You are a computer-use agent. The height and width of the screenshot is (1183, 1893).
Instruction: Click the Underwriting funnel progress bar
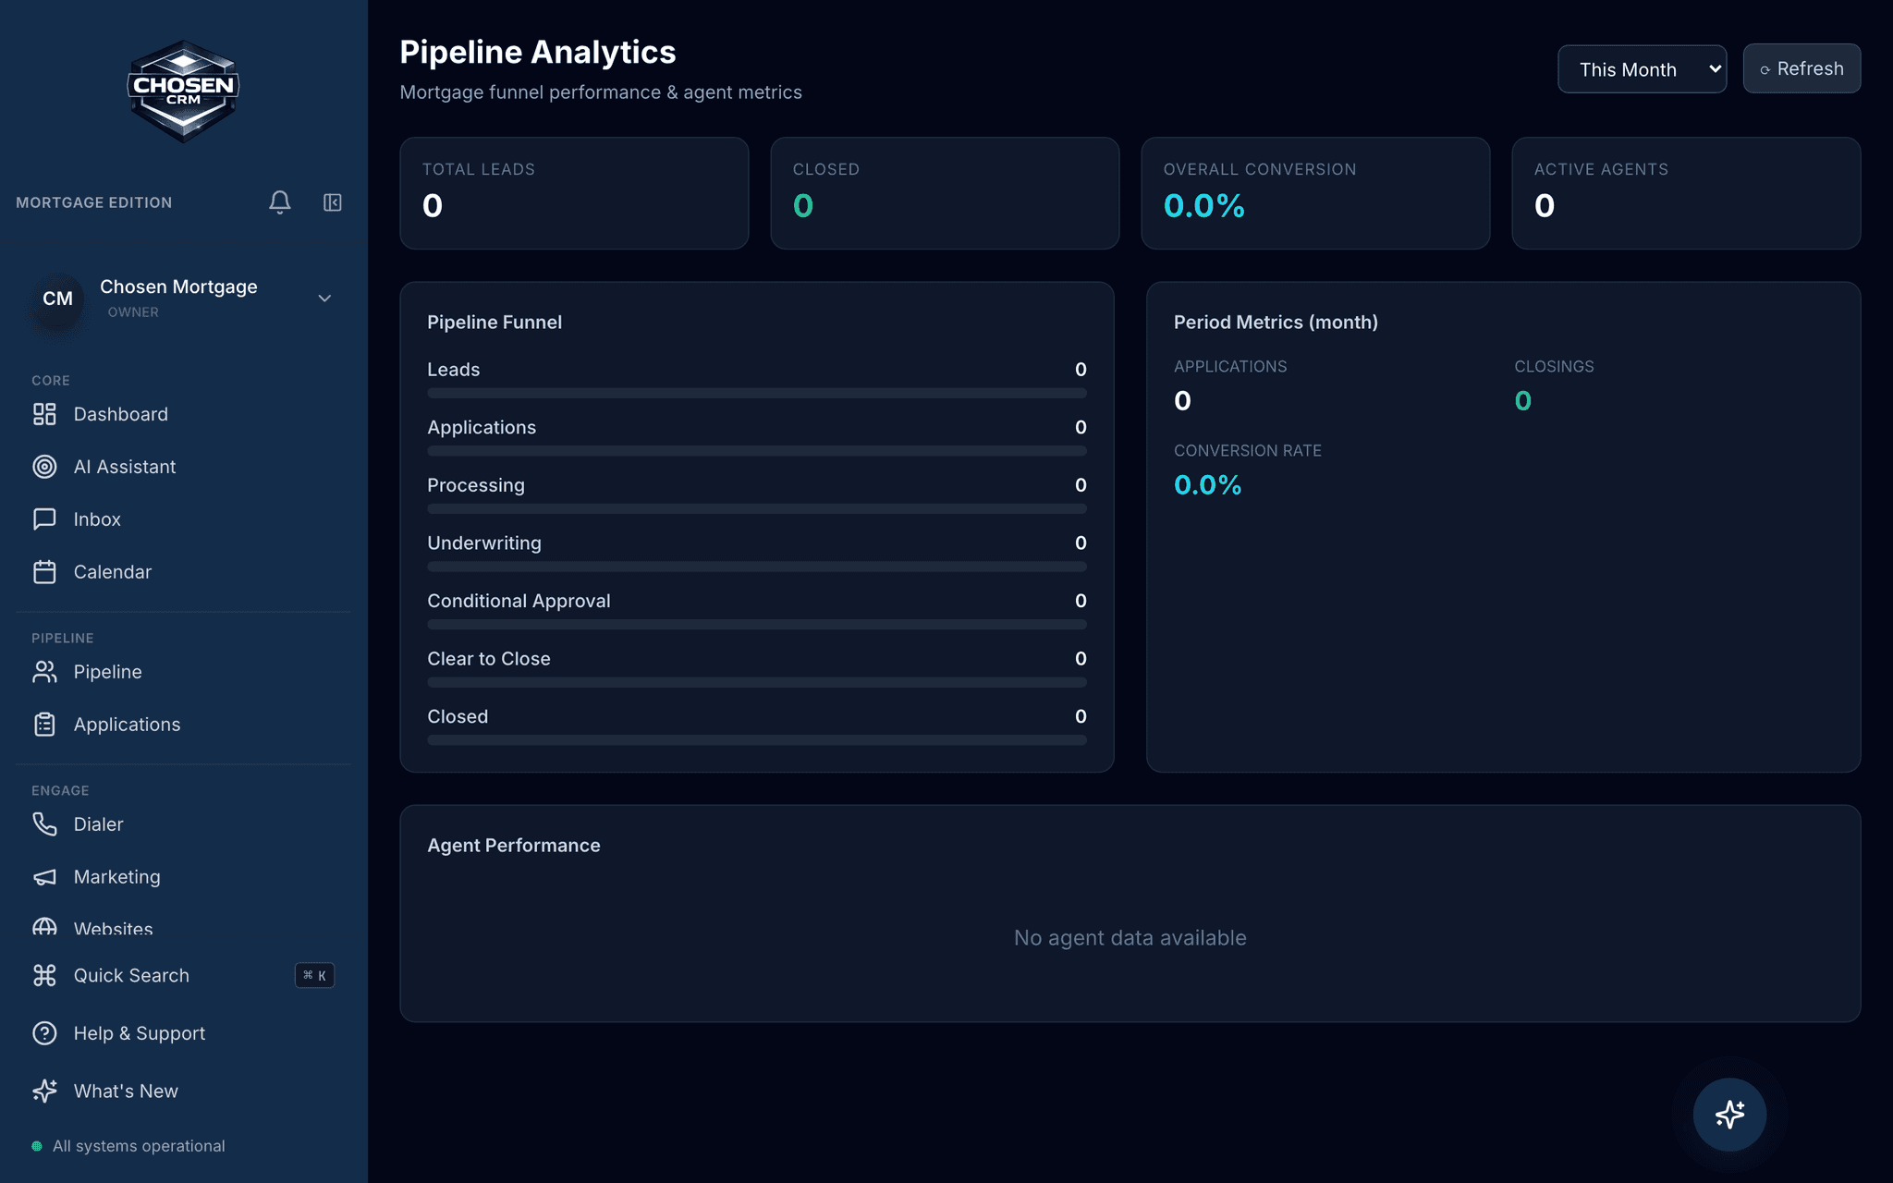coord(757,567)
